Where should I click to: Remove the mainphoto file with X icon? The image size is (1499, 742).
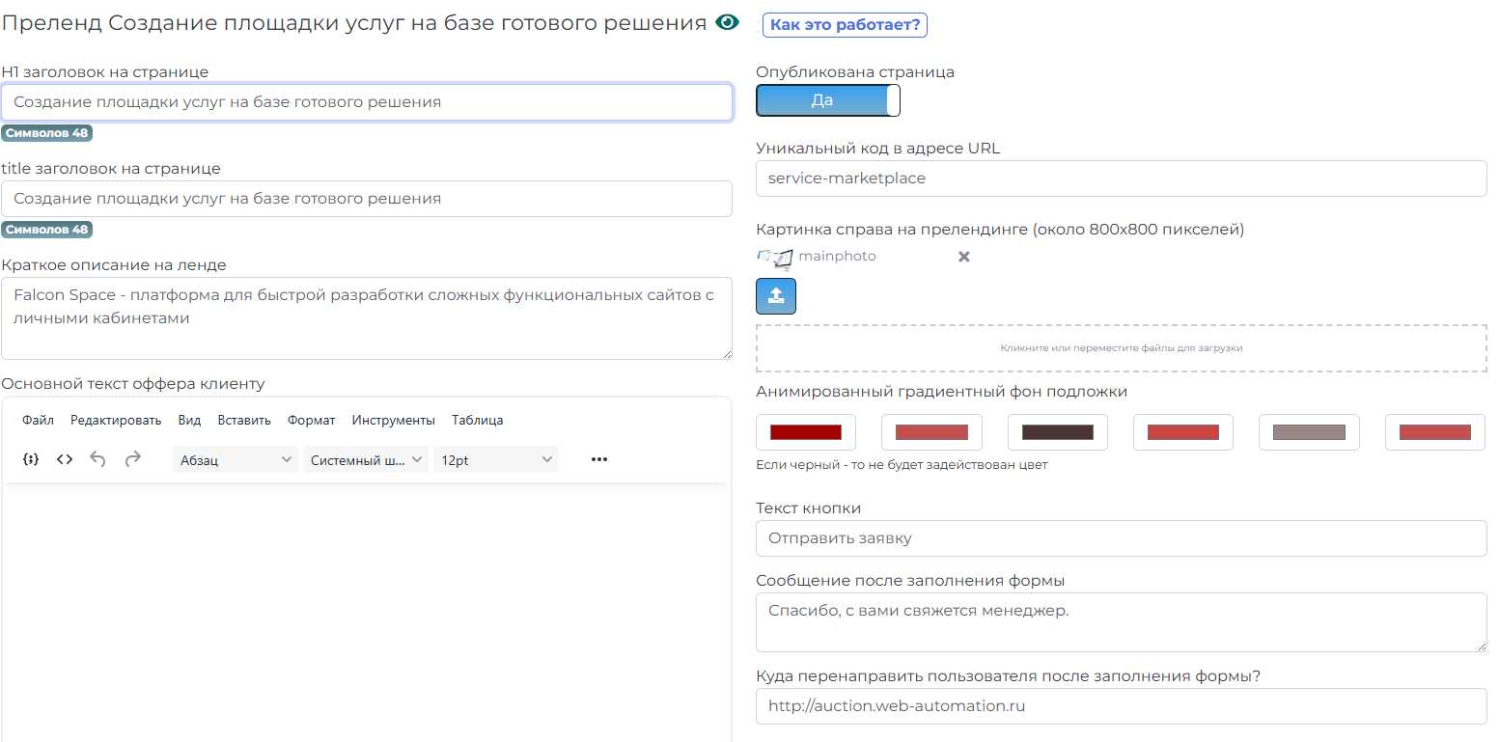pyautogui.click(x=963, y=257)
